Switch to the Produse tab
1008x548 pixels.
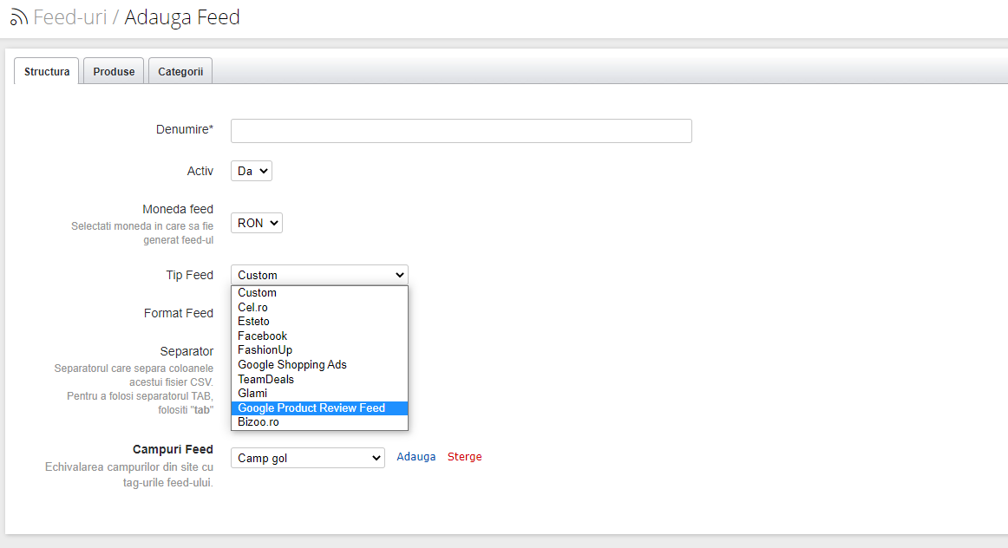114,71
